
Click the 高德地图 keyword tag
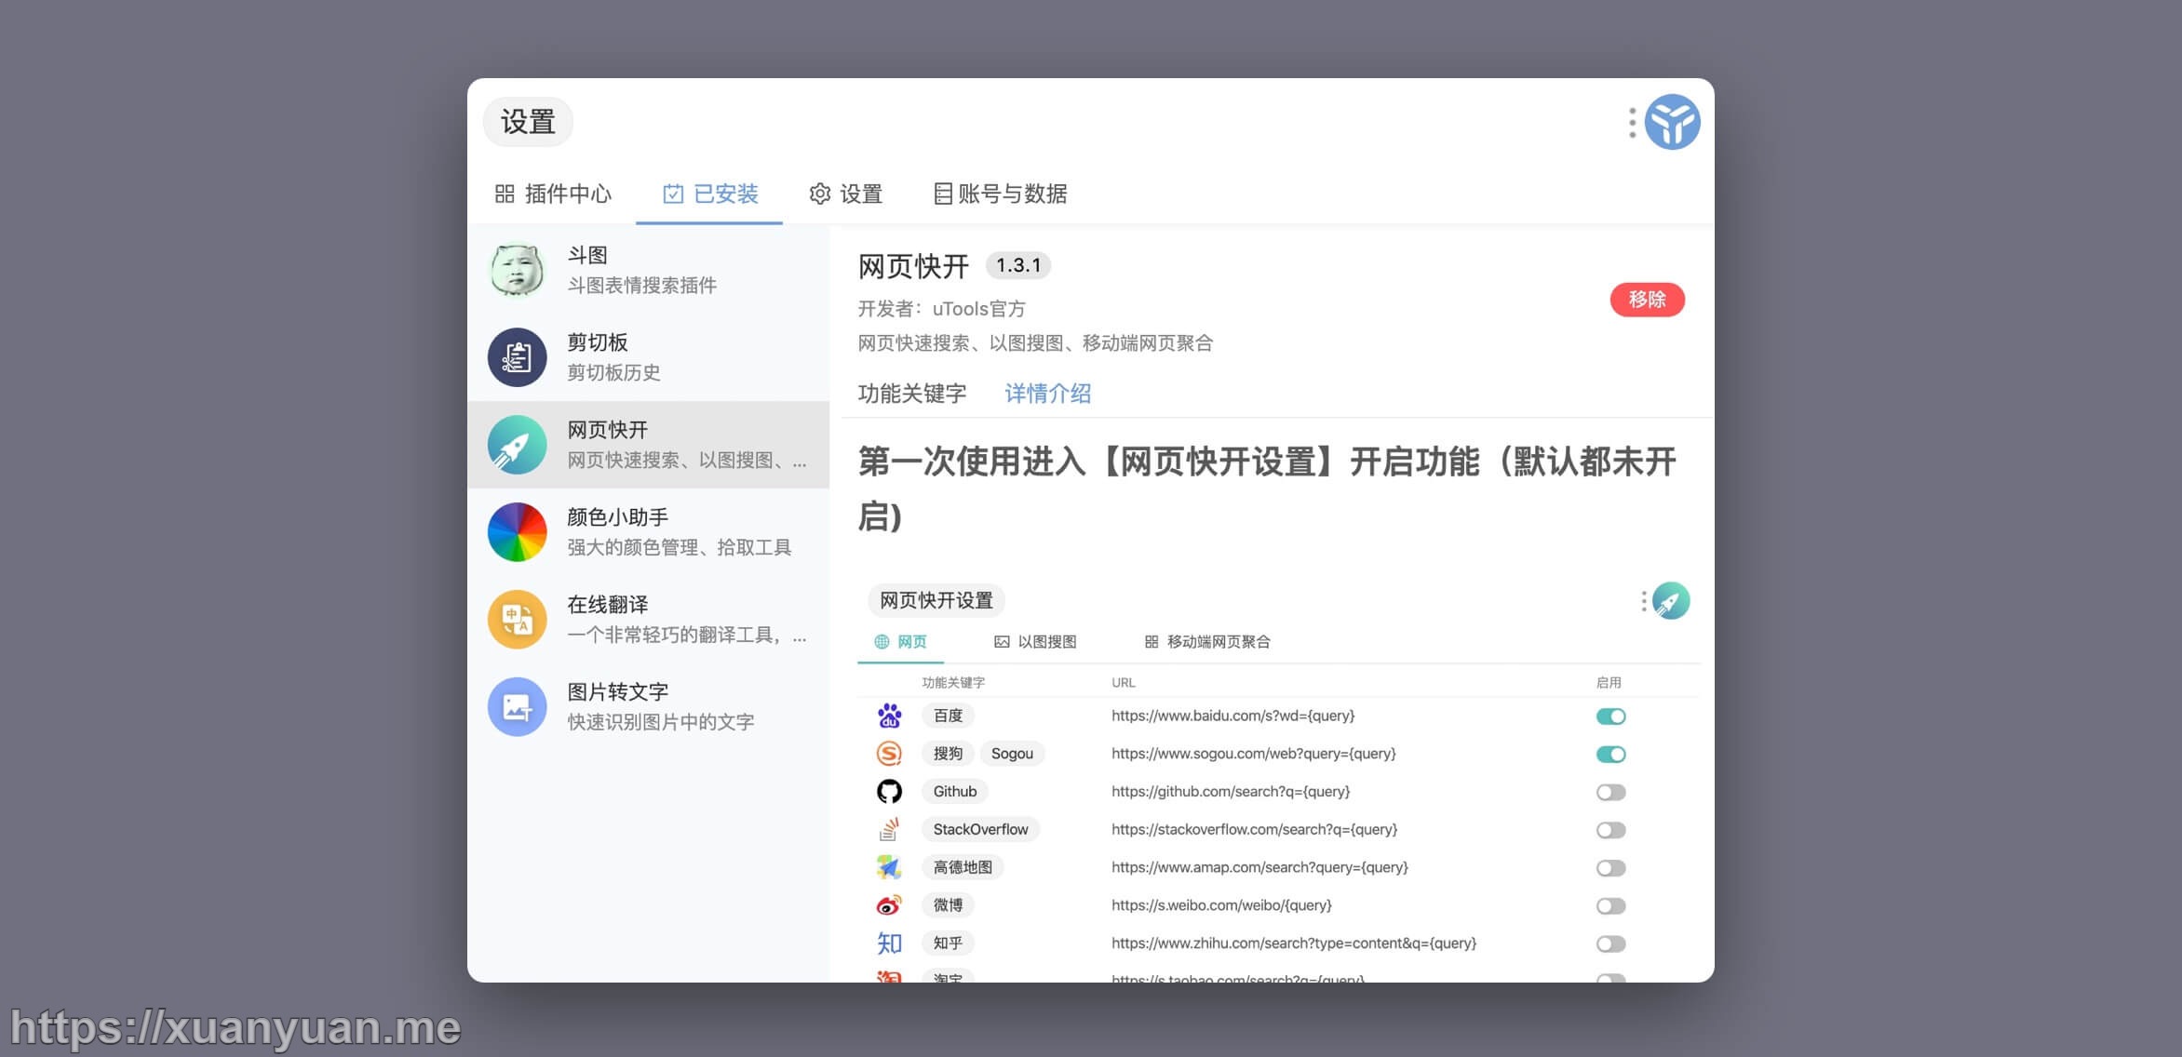[963, 867]
